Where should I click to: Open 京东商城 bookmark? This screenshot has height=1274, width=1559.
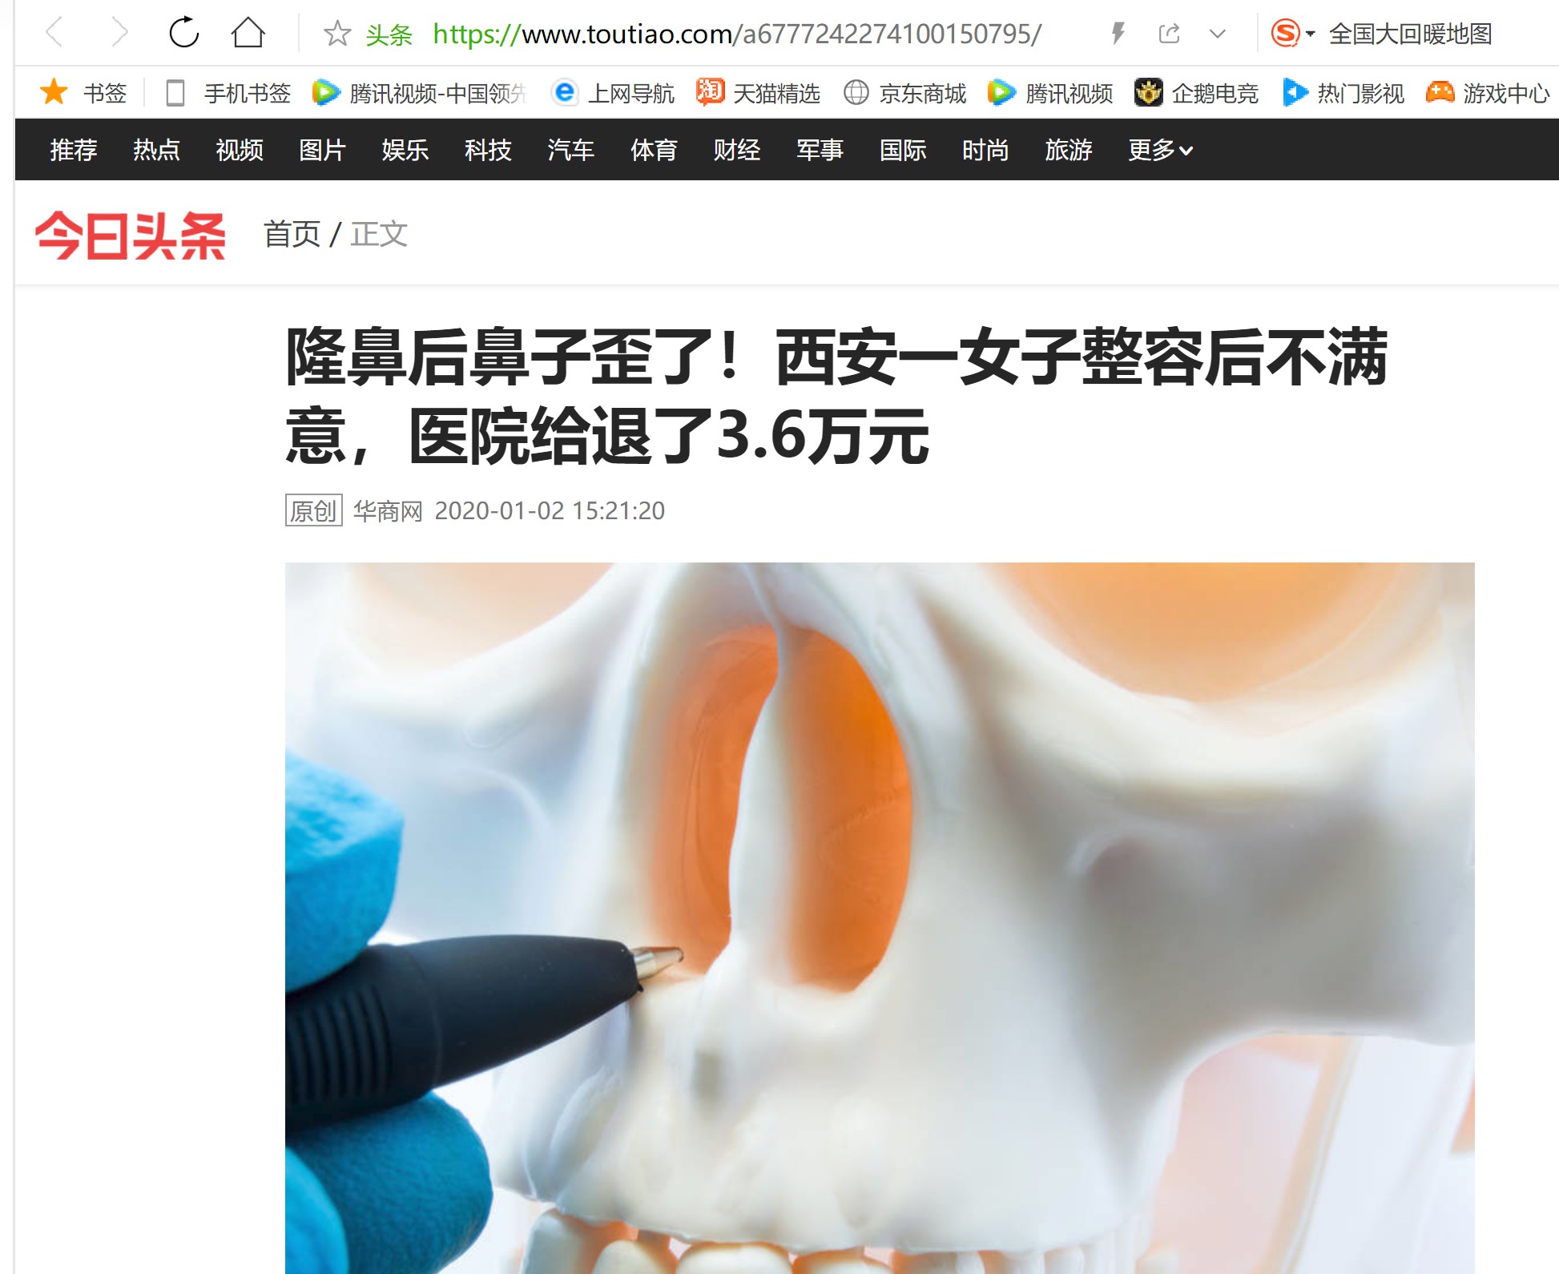coord(905,93)
